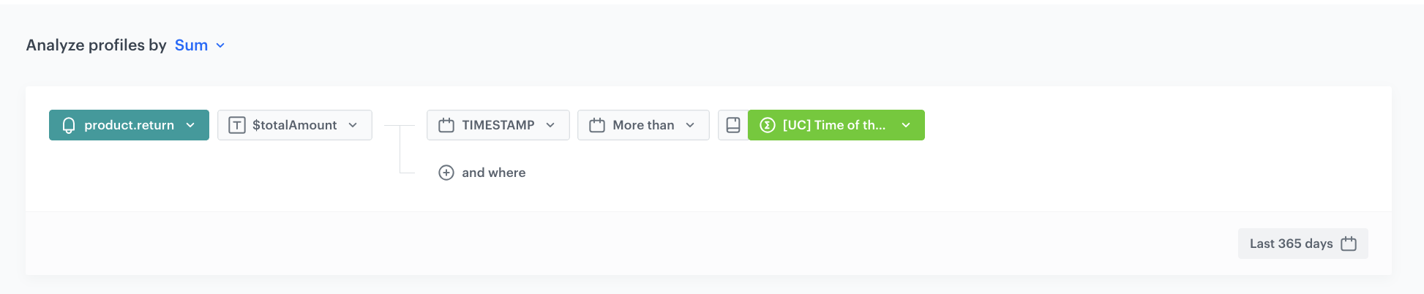This screenshot has width=1424, height=294.
Task: Click the sigma icon on the [UC] Time aggregate
Action: 768,125
